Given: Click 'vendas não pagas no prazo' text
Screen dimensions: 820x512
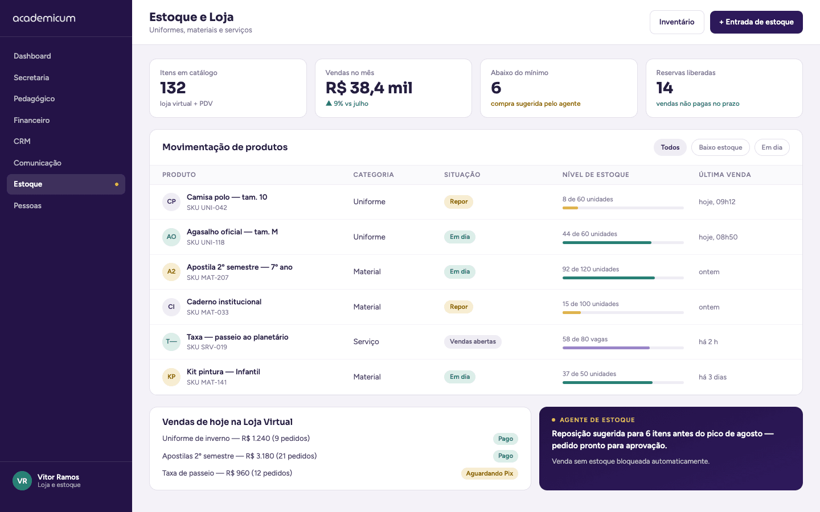Looking at the screenshot, I should tap(698, 104).
